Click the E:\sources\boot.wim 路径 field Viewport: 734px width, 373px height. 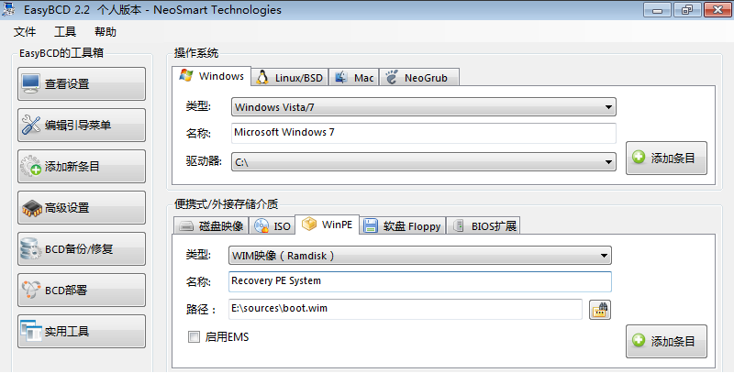click(406, 309)
